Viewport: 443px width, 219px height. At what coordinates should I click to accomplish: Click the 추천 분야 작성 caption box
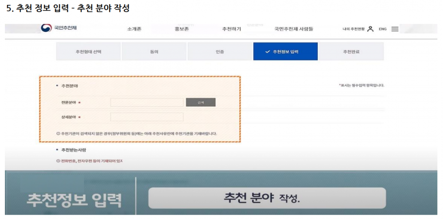[x=267, y=198]
